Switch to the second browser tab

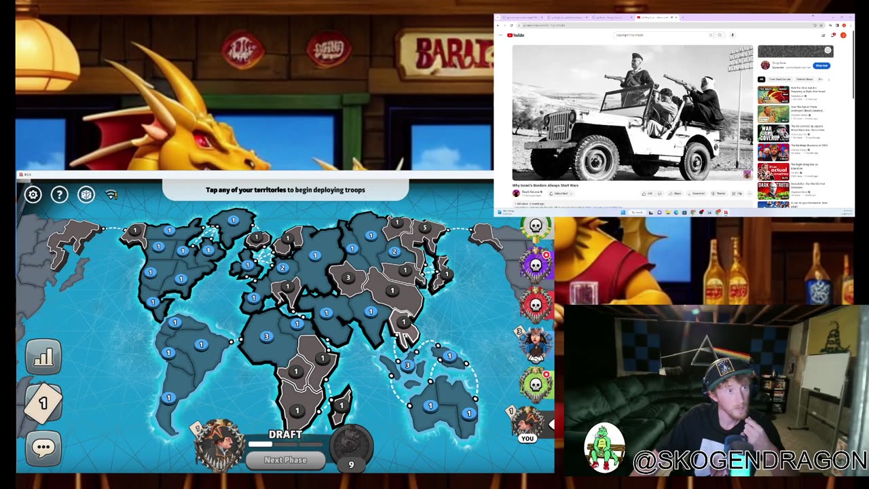[566, 18]
